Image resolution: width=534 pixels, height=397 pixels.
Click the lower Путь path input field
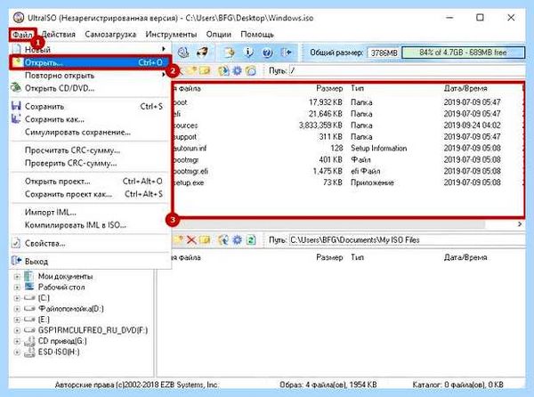tap(407, 239)
